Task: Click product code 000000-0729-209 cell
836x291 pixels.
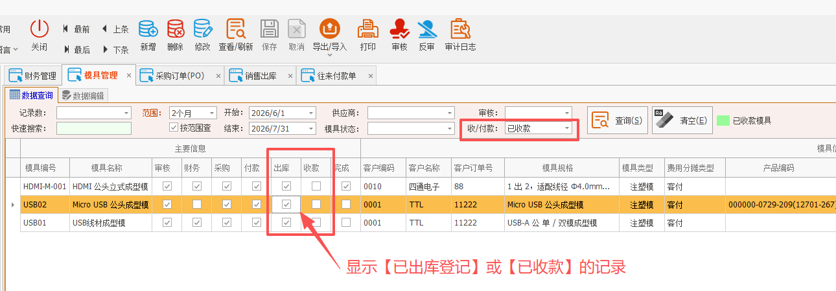Action: (x=780, y=204)
